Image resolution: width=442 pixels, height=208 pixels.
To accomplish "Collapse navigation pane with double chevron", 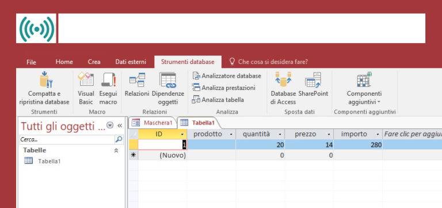I will pos(120,125).
